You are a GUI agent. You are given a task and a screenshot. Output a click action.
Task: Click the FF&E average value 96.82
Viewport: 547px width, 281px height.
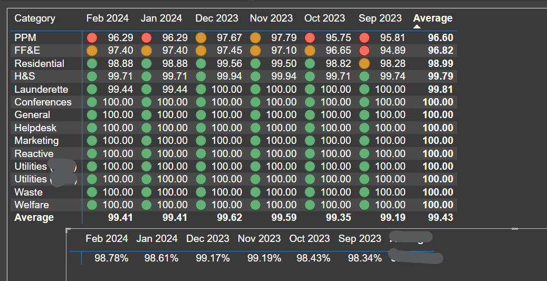coord(440,51)
